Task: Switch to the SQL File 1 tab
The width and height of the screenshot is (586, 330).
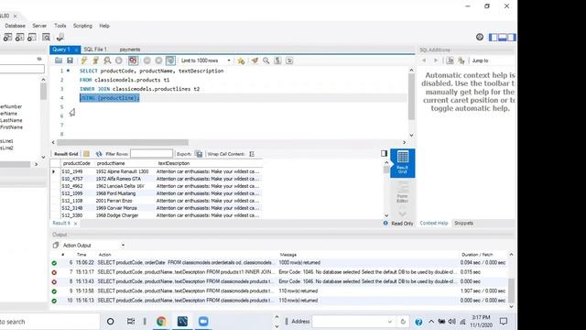Action: [x=95, y=49]
